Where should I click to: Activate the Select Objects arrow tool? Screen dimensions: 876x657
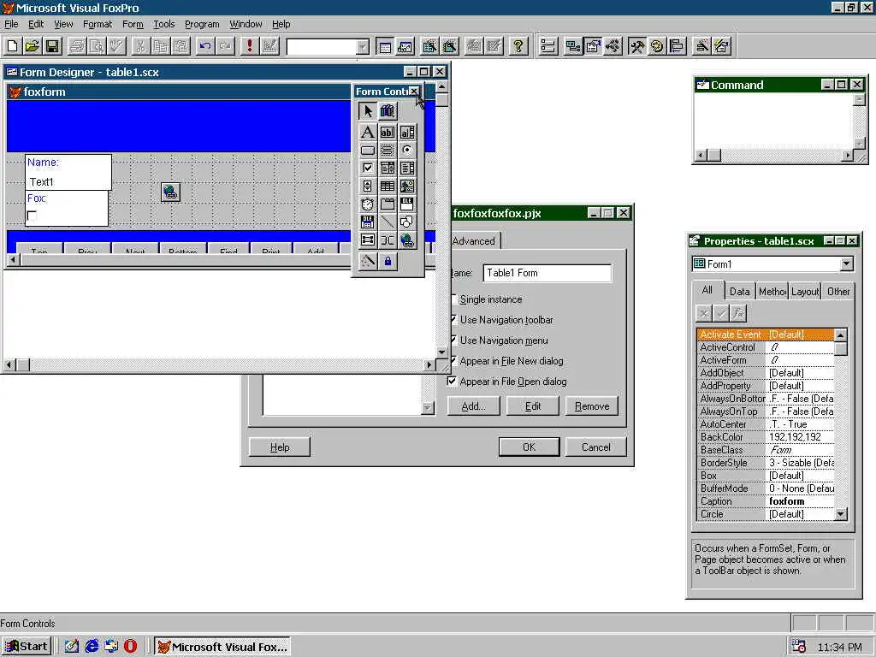click(x=367, y=110)
